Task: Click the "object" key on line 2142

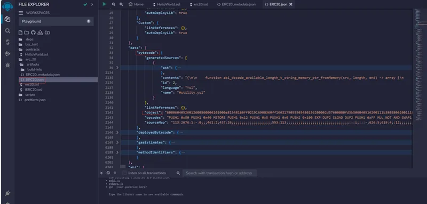Action: [152, 112]
